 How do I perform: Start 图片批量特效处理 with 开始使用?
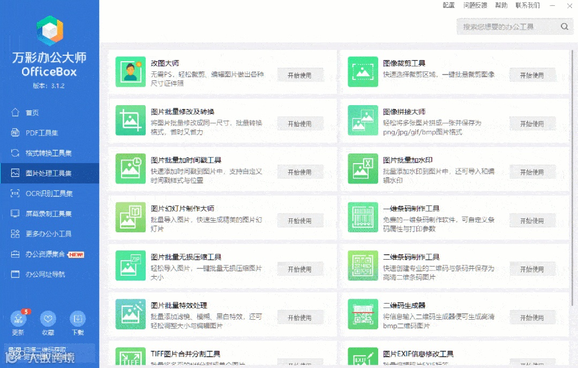[x=300, y=318]
